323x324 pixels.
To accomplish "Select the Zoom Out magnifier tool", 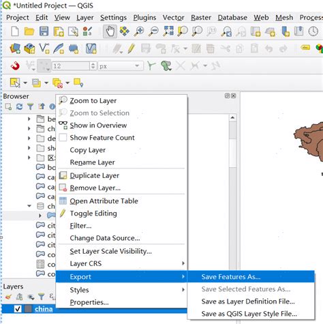I will (x=153, y=31).
